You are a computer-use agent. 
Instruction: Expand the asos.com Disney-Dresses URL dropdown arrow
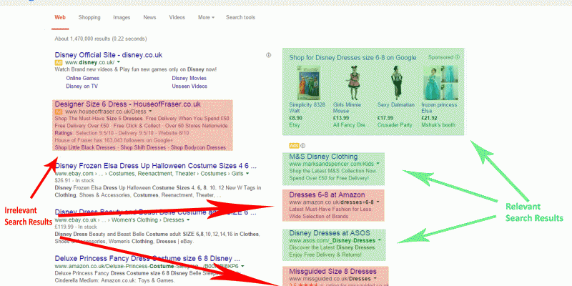pos(380,240)
